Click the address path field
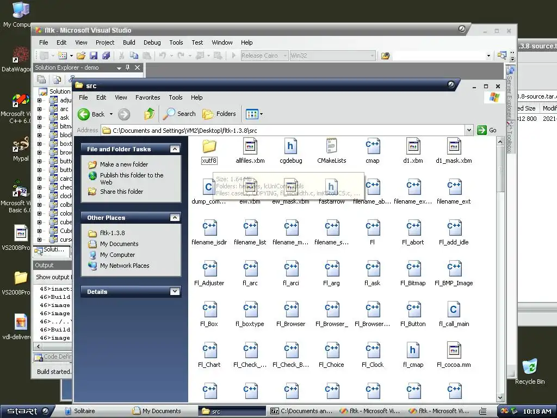 [283, 131]
